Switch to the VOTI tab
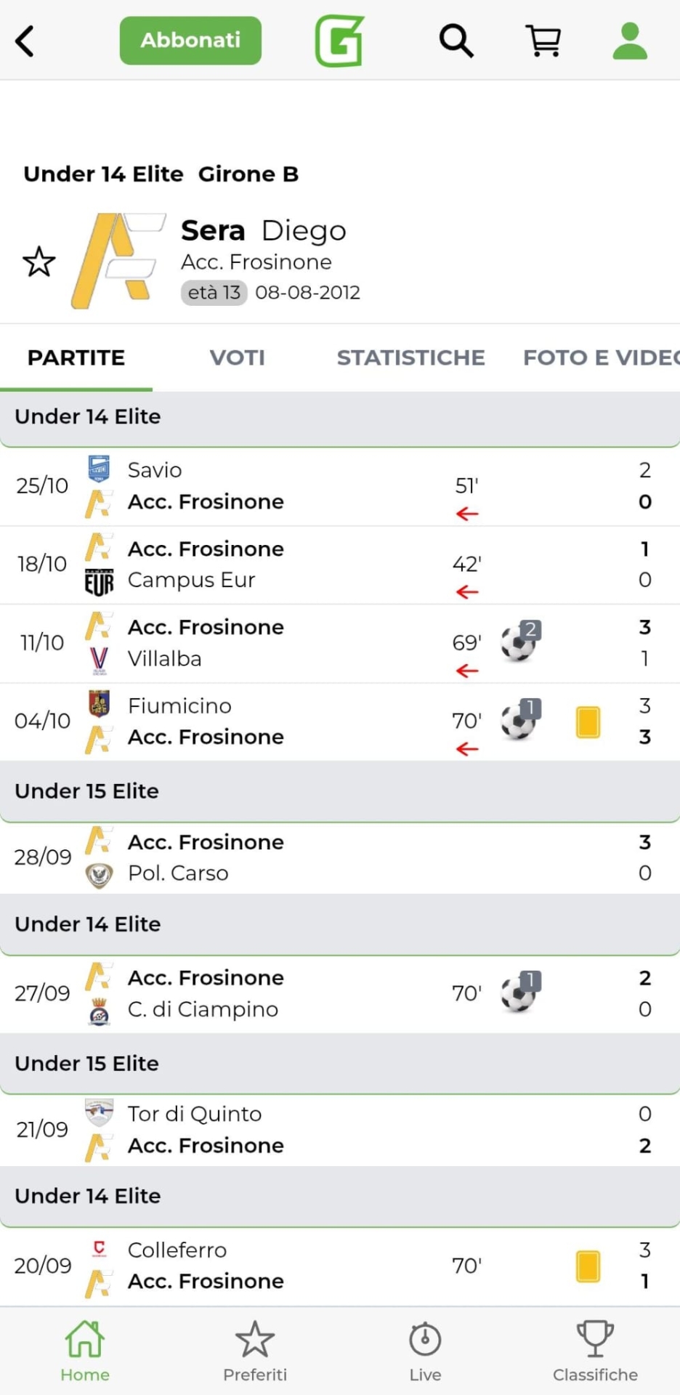 click(237, 357)
